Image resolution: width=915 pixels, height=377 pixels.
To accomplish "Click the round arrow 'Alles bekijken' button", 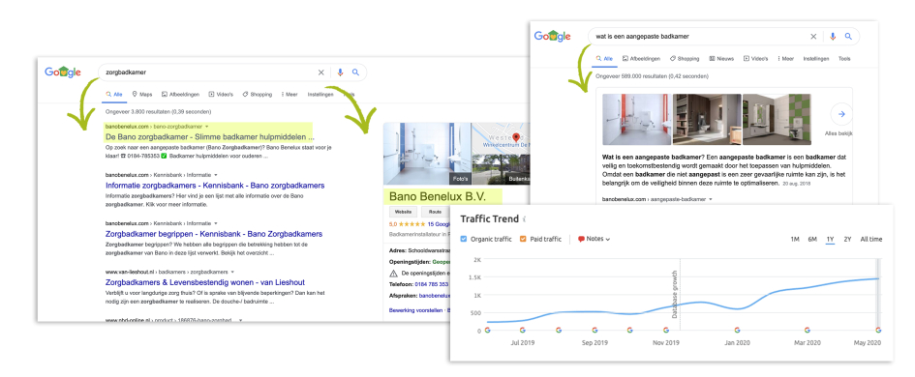I will (x=841, y=115).
